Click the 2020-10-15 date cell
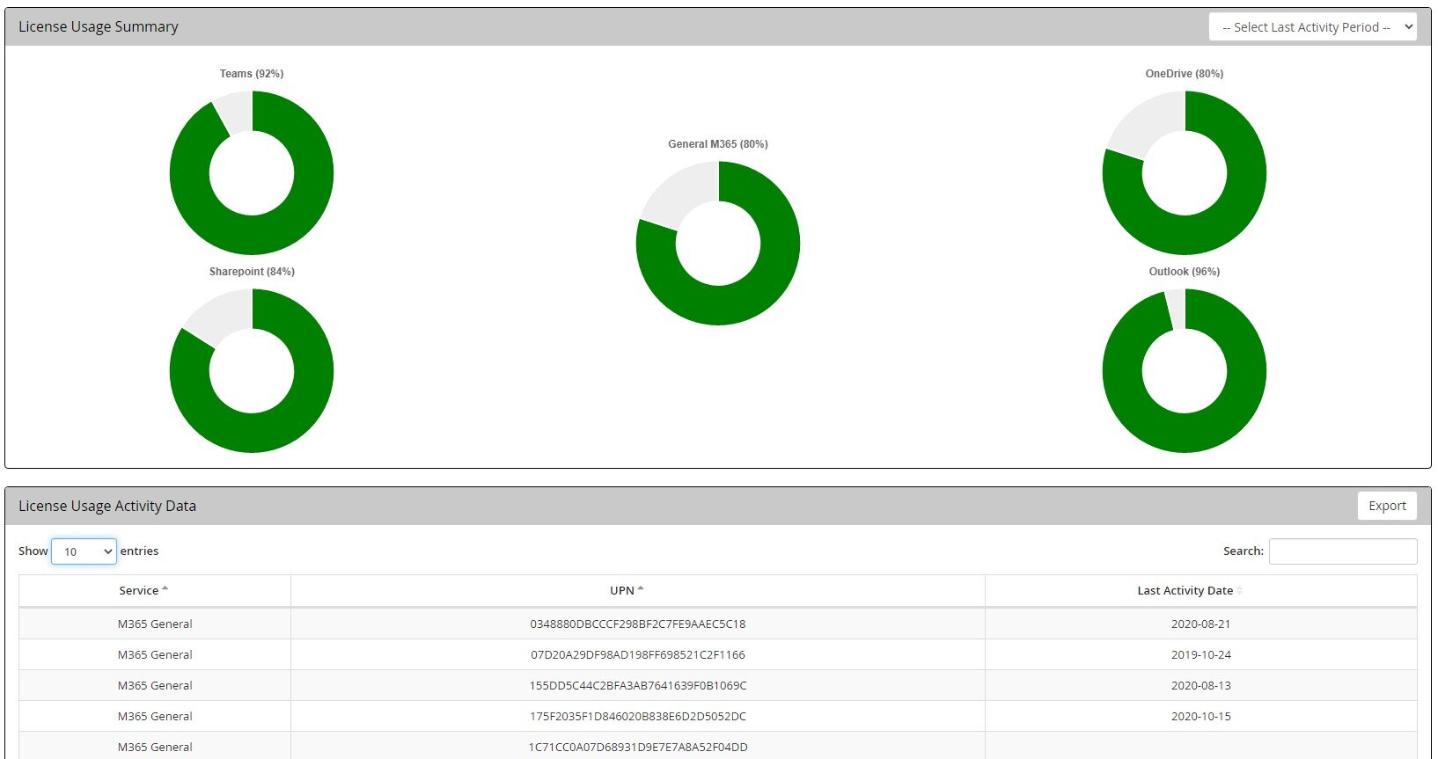The width and height of the screenshot is (1438, 759). (1200, 717)
